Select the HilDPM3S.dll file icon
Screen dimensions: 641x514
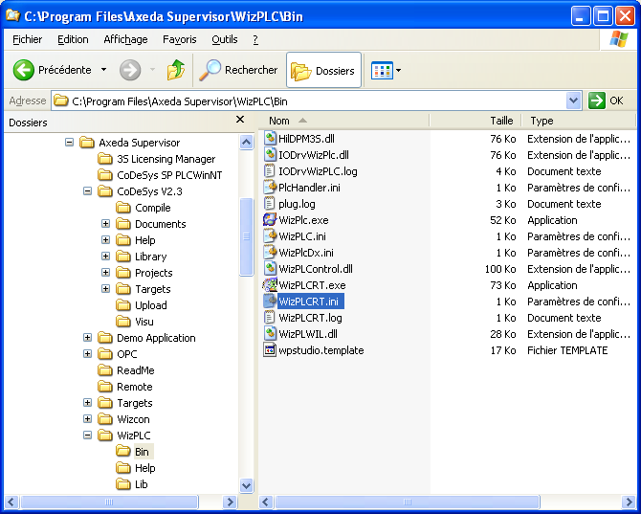click(x=270, y=138)
